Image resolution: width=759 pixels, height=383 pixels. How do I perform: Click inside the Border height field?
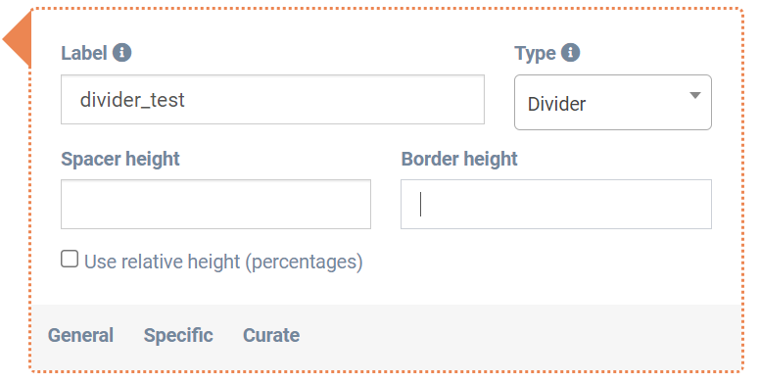click(556, 205)
